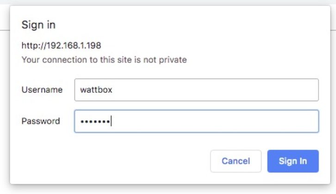Place cursor after 'wattbox' in Username box
Viewport: 336px width, 194px height.
coord(113,90)
